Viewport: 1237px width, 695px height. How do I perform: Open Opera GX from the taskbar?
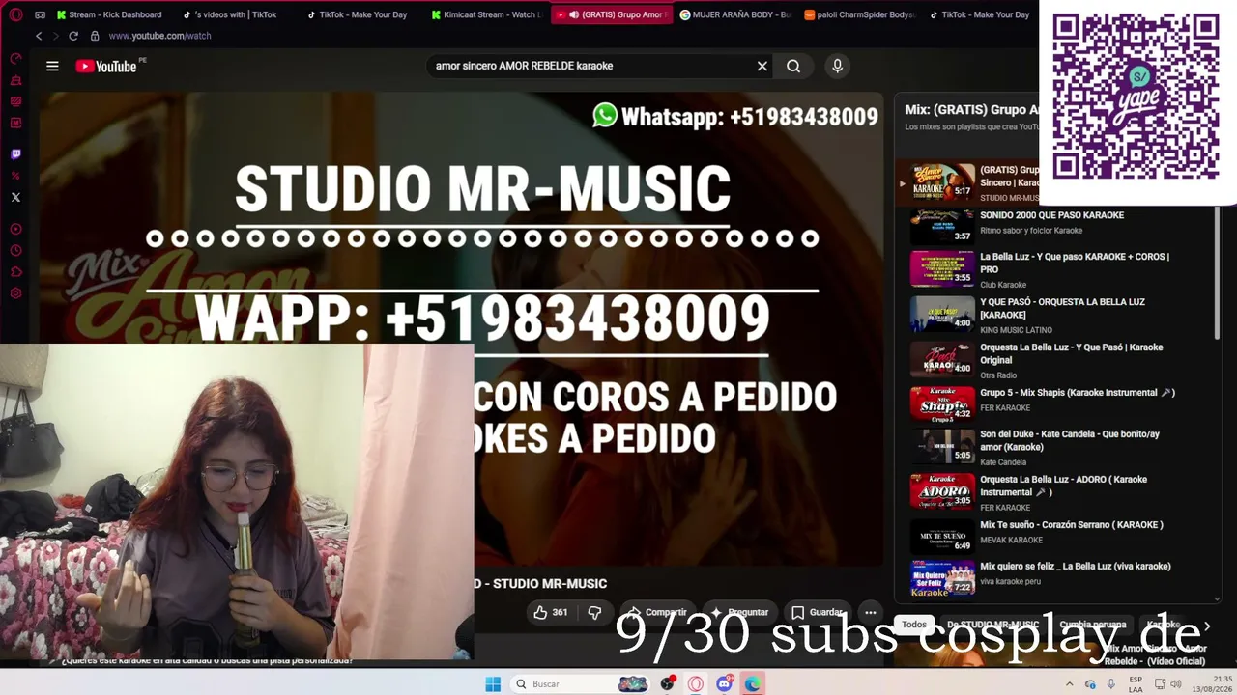point(696,683)
